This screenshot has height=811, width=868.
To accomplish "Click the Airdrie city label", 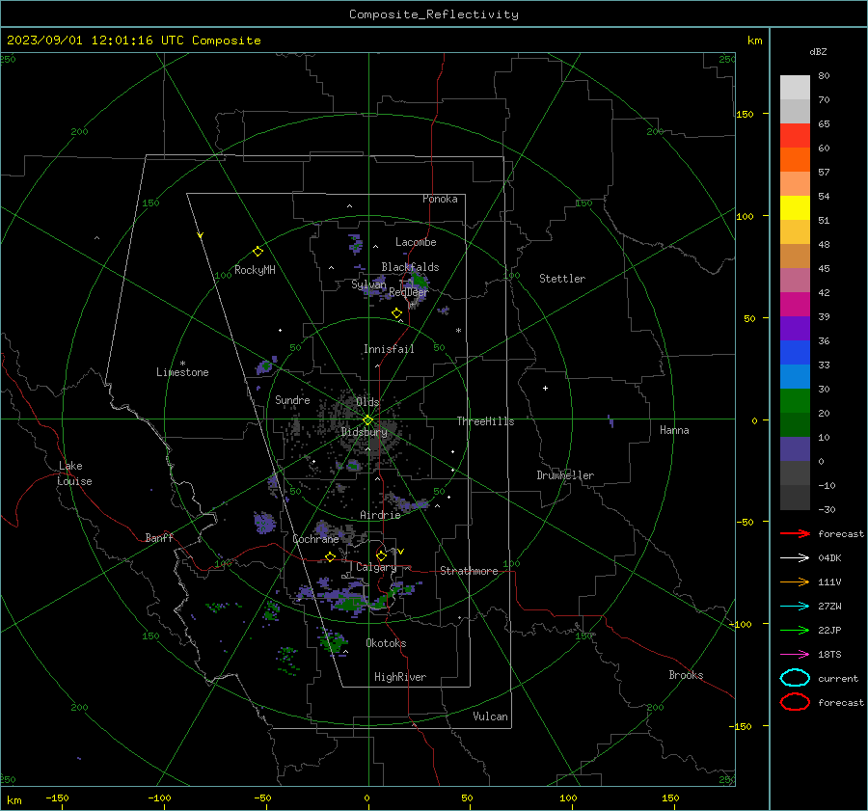I will tap(380, 515).
